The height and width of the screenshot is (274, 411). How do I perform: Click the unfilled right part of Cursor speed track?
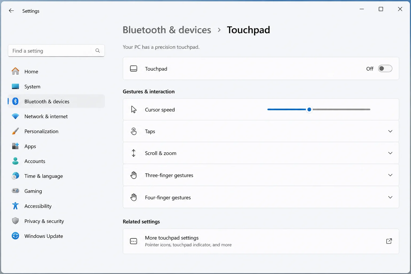tap(341, 109)
